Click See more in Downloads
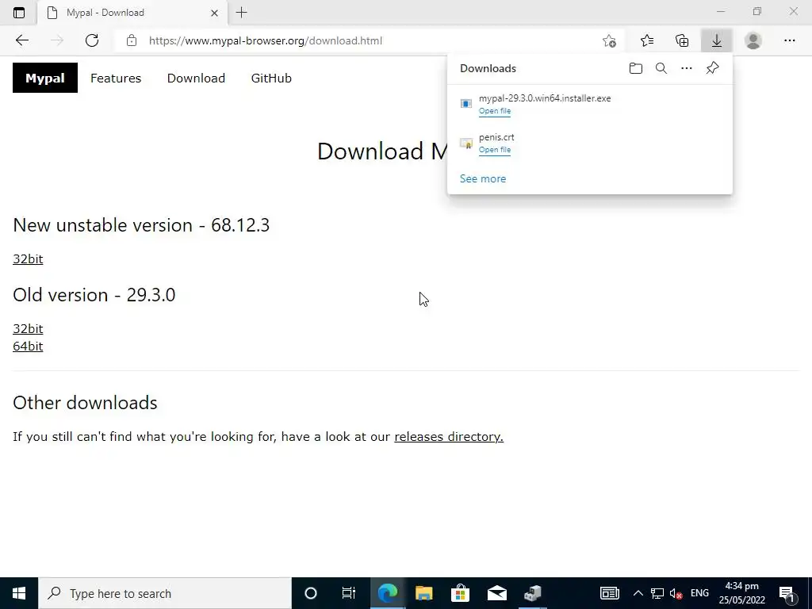Viewport: 812px width, 609px height. coord(483,178)
